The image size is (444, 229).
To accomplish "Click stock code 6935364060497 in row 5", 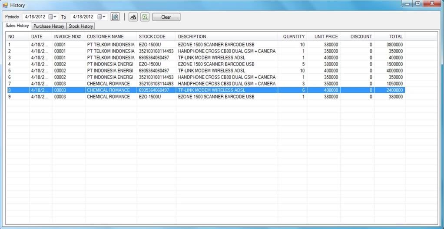I will (x=154, y=71).
